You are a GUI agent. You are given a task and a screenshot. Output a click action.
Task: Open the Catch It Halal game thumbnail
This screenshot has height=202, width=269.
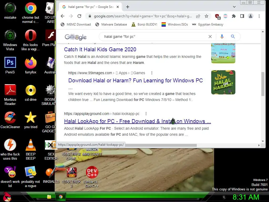(223, 53)
